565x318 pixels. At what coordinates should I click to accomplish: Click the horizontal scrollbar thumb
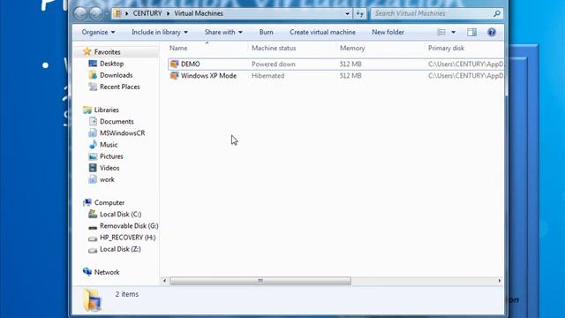pos(260,281)
